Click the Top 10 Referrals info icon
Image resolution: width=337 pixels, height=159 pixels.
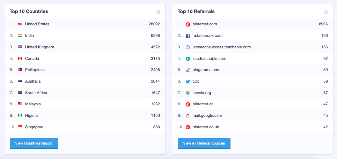[x=326, y=12]
